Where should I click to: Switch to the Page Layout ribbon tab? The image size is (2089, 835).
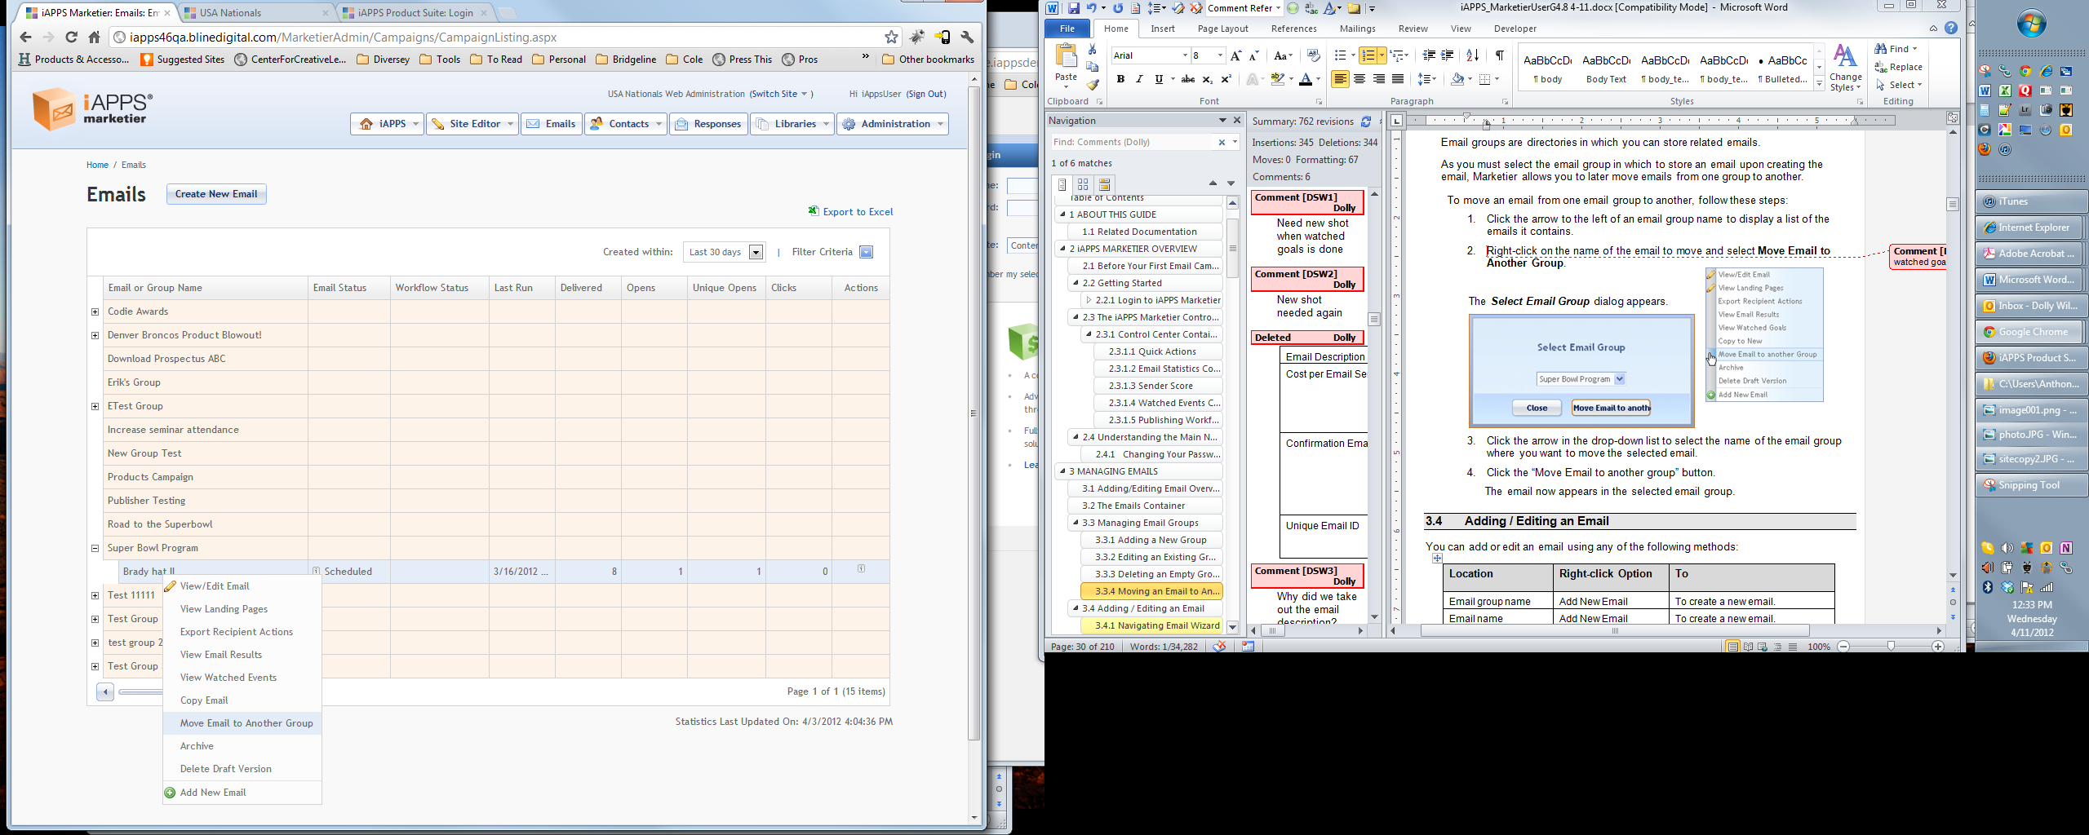(x=1222, y=29)
